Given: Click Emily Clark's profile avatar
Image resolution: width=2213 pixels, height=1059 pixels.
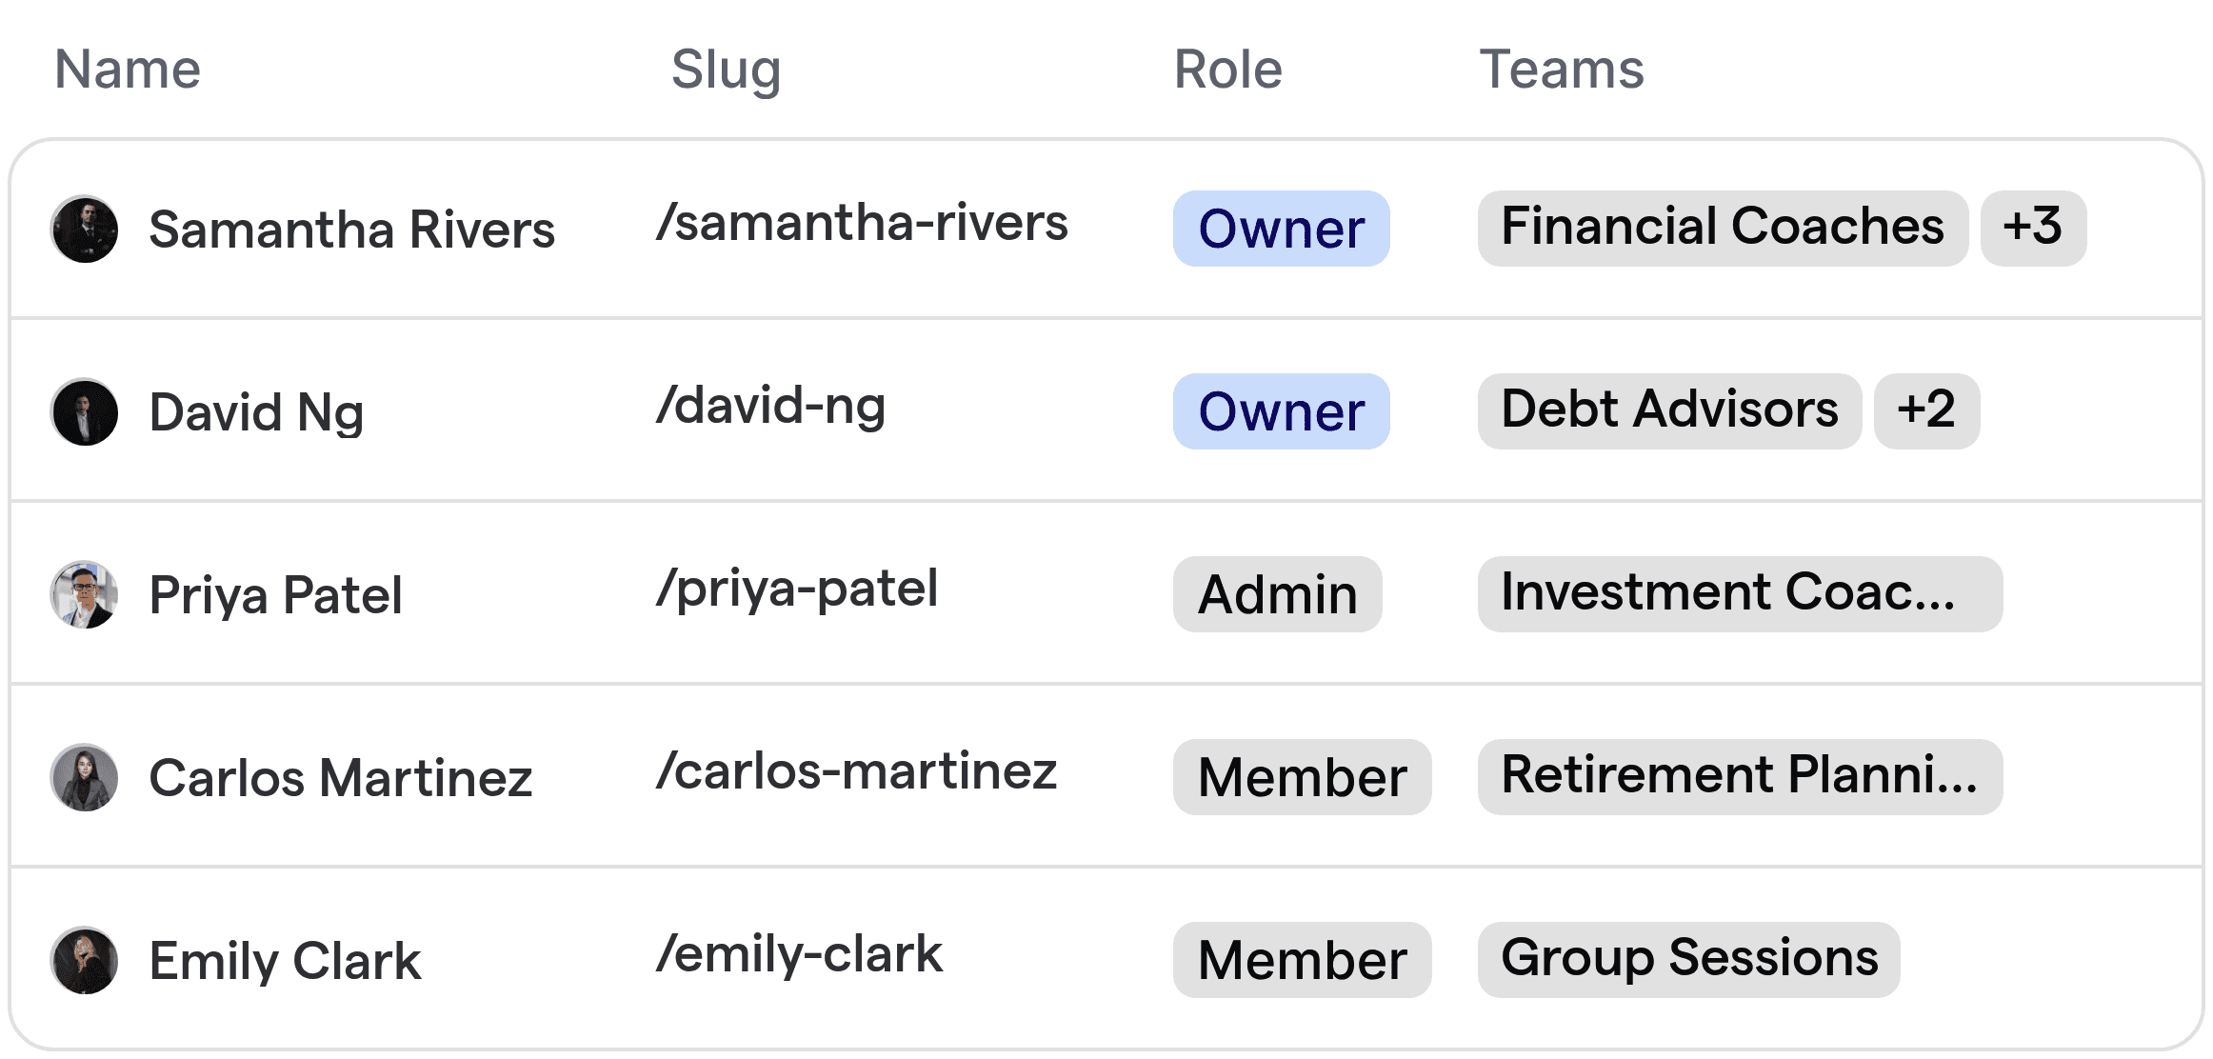Looking at the screenshot, I should [84, 960].
